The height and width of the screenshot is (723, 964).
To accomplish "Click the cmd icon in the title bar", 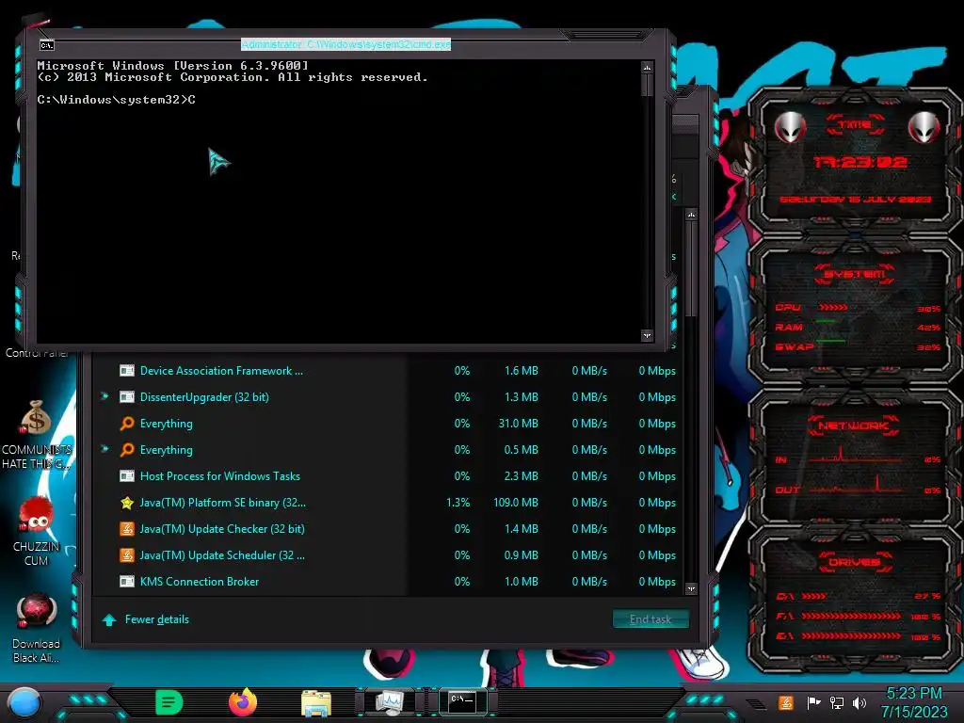I will (x=47, y=45).
